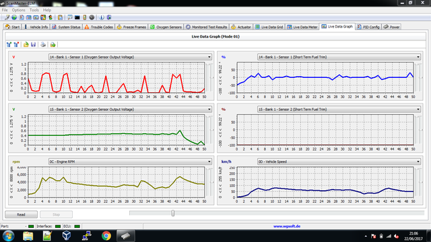Click the dark round gauge toolbar icon
431x242 pixels.
click(92, 17)
